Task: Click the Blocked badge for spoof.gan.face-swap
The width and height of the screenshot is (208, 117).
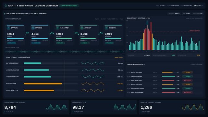Action: coord(188,92)
